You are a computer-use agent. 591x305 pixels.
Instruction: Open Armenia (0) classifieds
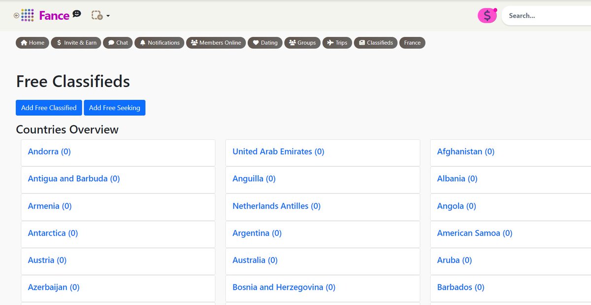[50, 206]
